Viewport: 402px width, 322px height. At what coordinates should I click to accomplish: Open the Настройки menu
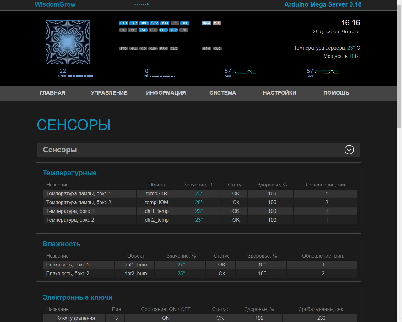click(279, 93)
